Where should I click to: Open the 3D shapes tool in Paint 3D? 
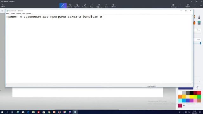[77, 6]
